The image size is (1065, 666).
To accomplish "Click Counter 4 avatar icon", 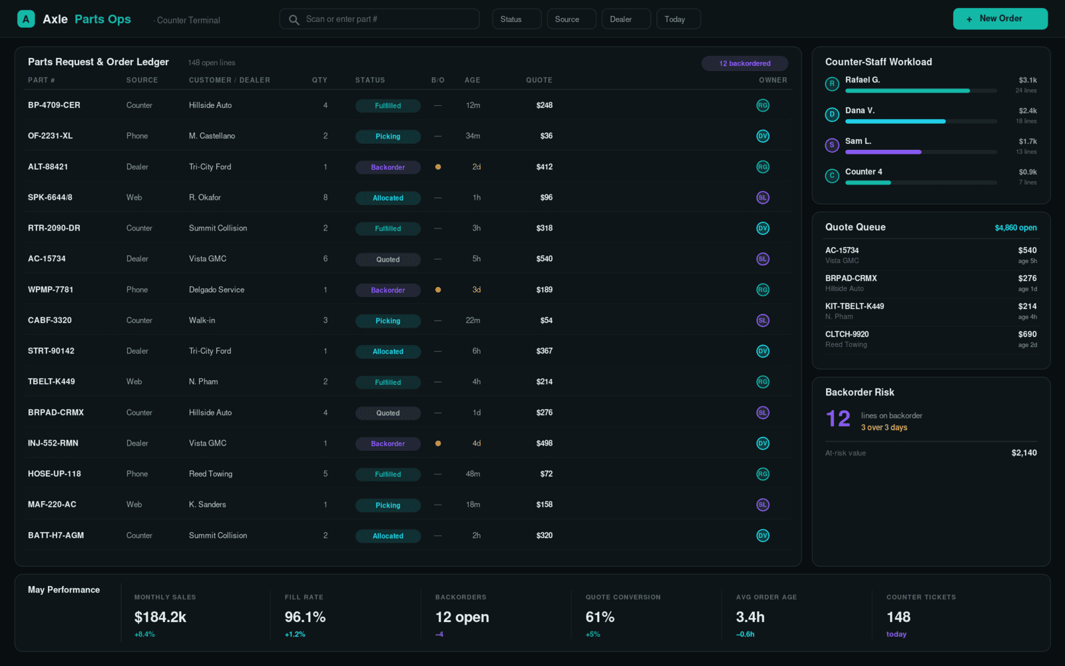I will pos(832,176).
